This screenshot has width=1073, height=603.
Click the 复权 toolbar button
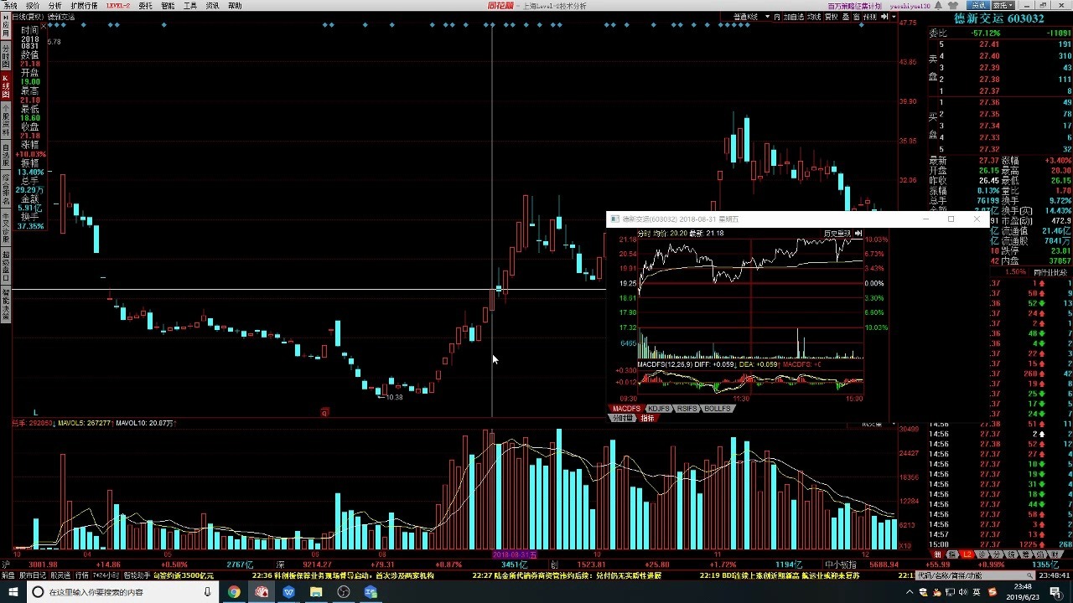click(832, 17)
